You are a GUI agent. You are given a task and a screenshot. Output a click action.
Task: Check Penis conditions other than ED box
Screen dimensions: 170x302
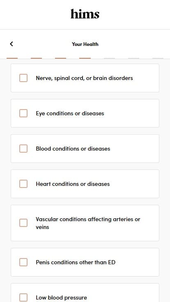(x=23, y=262)
